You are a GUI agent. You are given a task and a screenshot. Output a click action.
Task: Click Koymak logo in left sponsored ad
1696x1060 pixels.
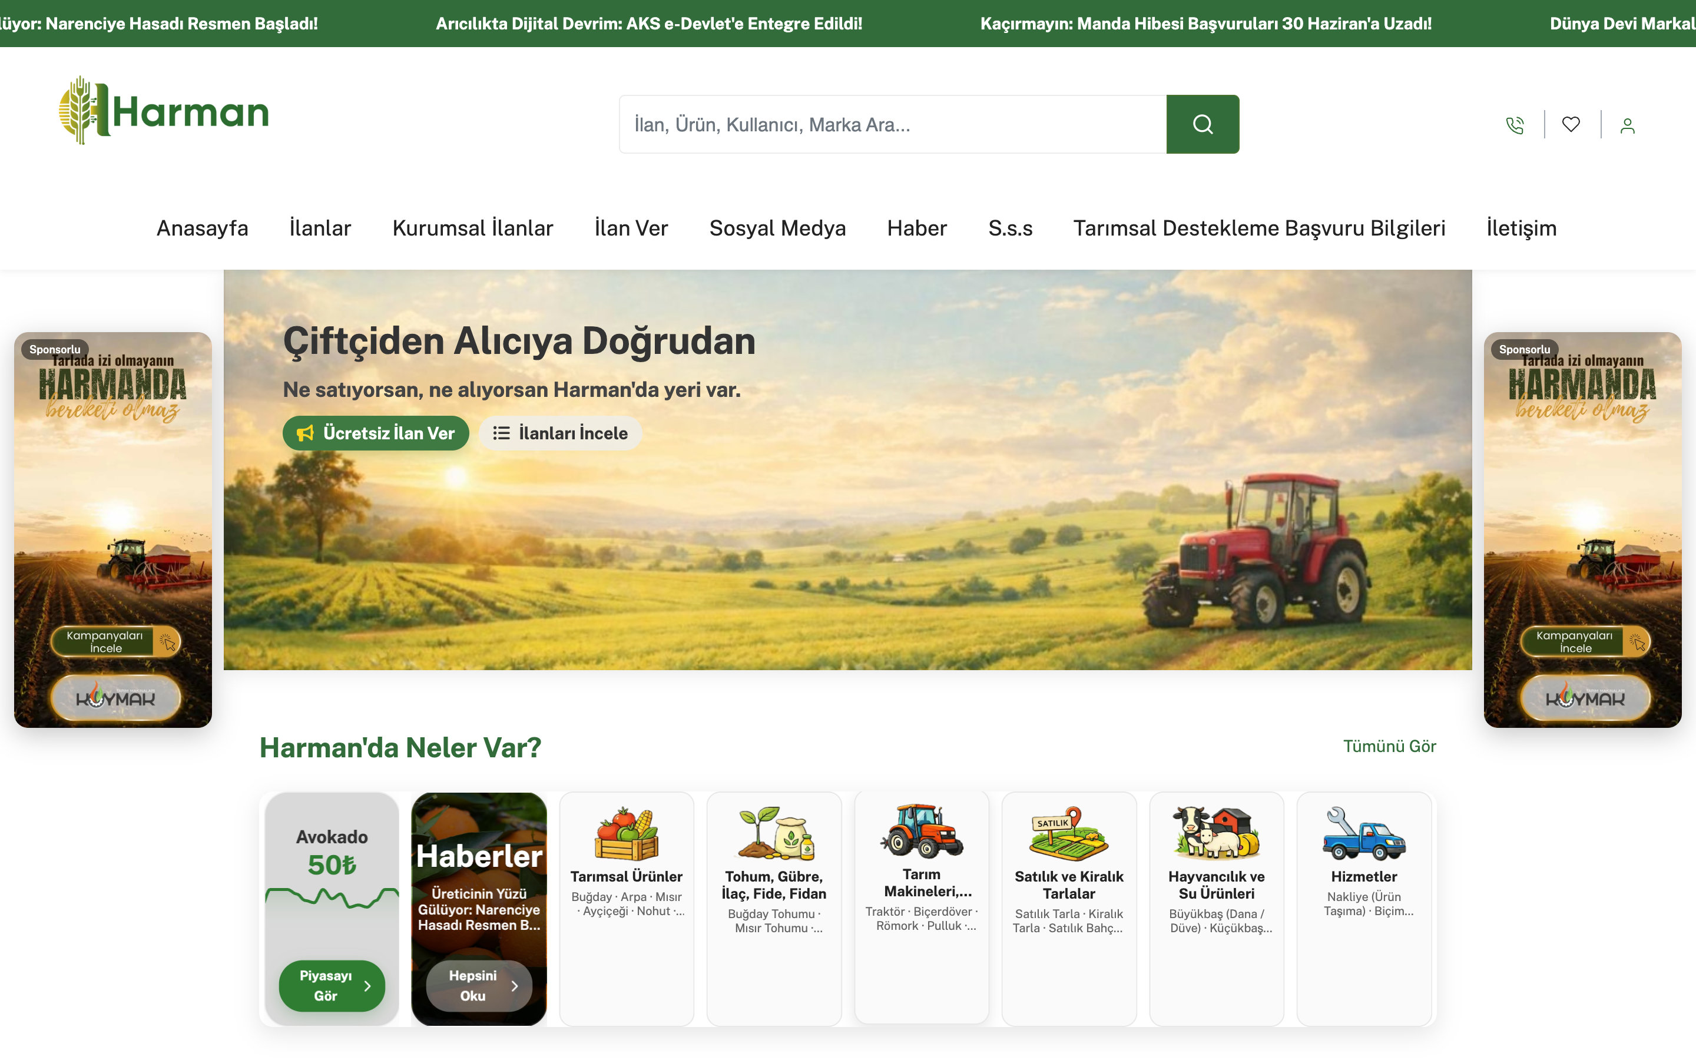click(115, 698)
